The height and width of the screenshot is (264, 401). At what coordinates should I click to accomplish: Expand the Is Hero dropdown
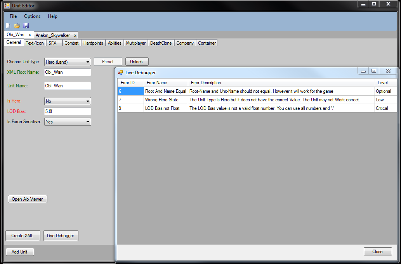[x=68, y=101]
